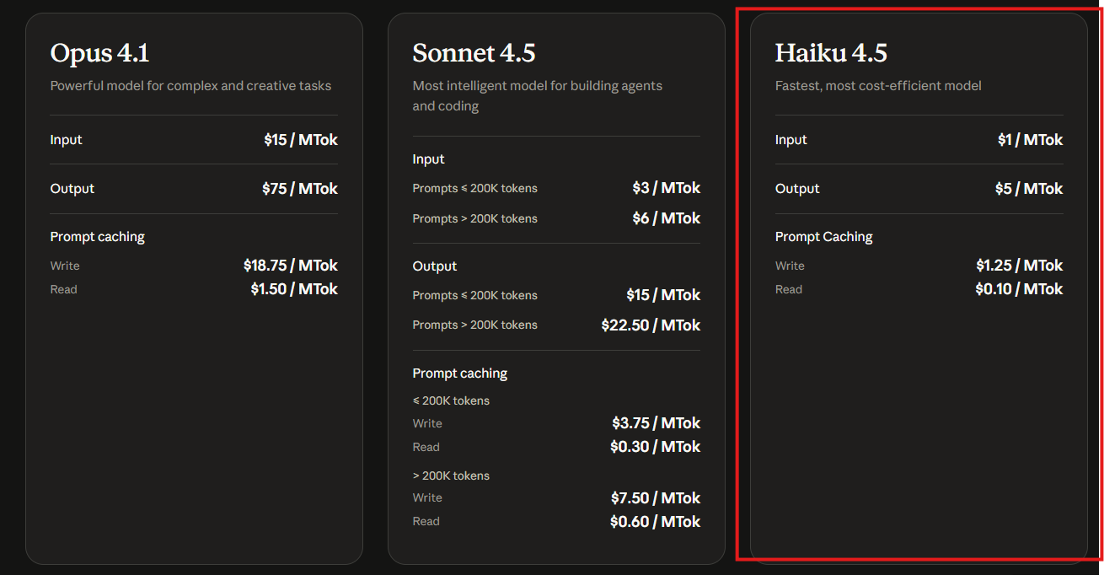The image size is (1104, 575).
Task: Click the $22.50 / MTok output price
Action: [x=651, y=325]
